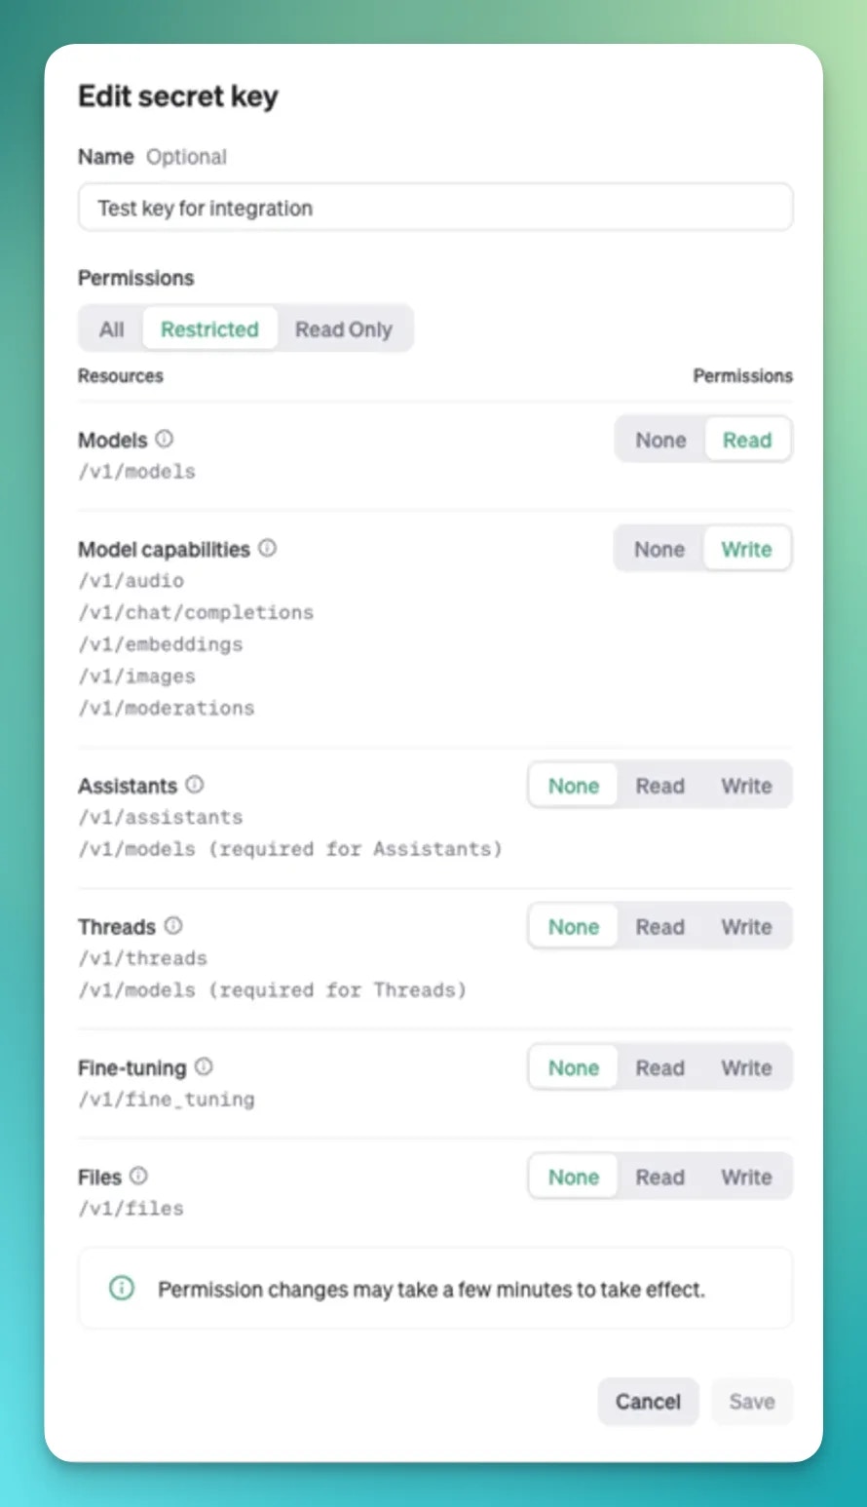
Task: Show the Fine-tuning info icon details
Action: coord(204,1066)
